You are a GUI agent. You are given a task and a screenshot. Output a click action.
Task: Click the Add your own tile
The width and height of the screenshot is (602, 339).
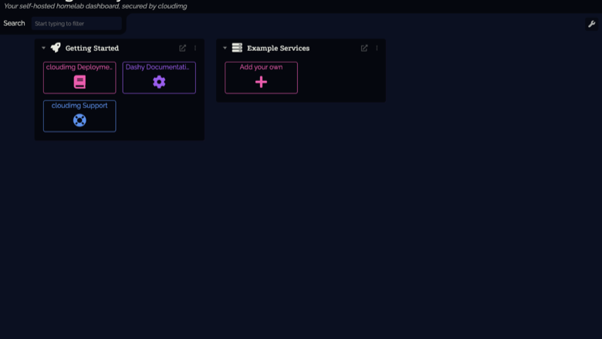pyautogui.click(x=261, y=77)
